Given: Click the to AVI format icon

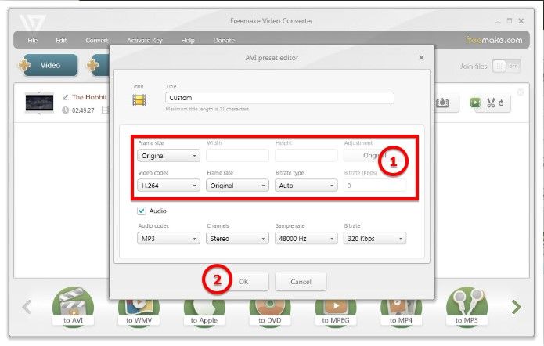Looking at the screenshot, I should 72,305.
